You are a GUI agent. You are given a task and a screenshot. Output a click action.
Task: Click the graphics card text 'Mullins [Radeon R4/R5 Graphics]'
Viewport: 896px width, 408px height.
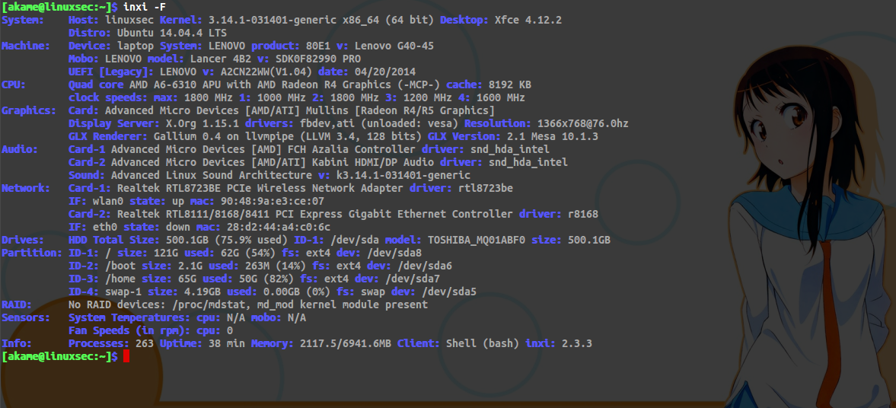(402, 110)
